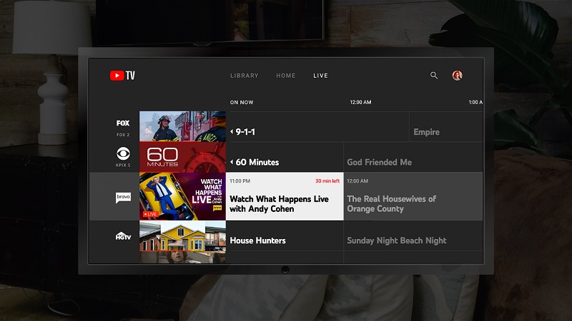Click the YouTube TV logo
The height and width of the screenshot is (321, 572).
tap(122, 76)
